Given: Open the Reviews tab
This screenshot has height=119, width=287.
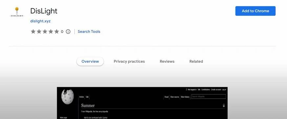Looking at the screenshot, I should [167, 61].
